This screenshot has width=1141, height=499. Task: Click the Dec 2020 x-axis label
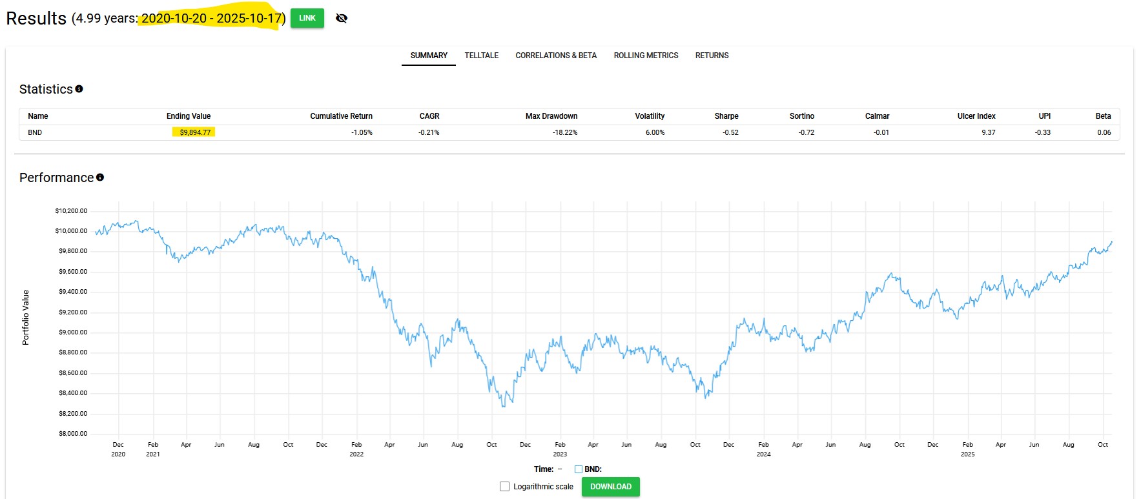point(118,449)
